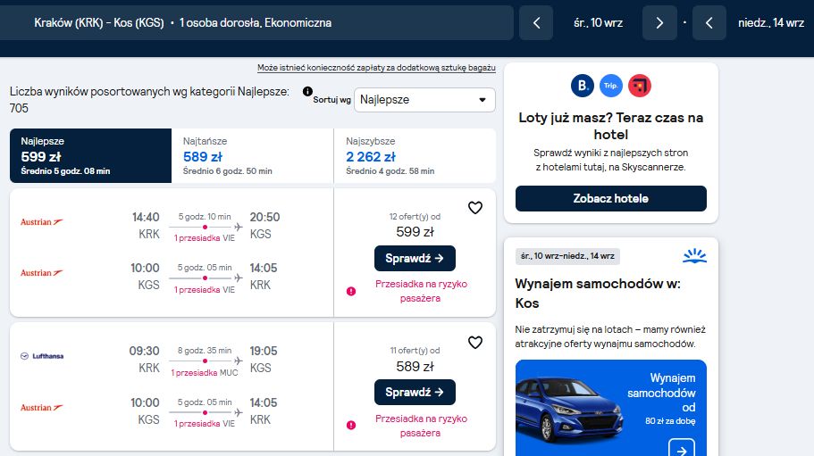Click the Trip.com logo icon
Viewport: 814px width, 456px height.
[611, 86]
